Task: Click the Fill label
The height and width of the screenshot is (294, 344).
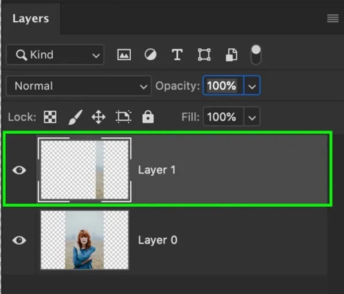Action: pos(190,117)
